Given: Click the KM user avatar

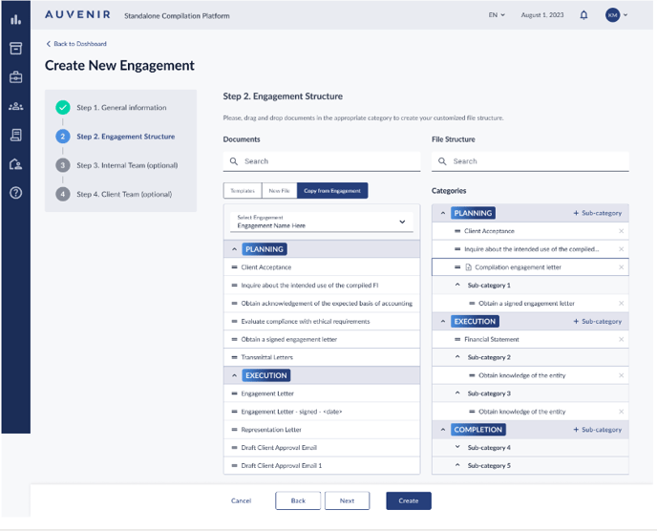Looking at the screenshot, I should (x=612, y=15).
